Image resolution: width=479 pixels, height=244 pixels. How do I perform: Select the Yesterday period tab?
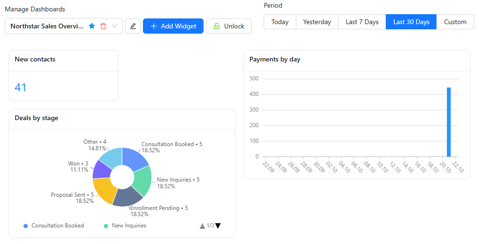[x=317, y=22]
